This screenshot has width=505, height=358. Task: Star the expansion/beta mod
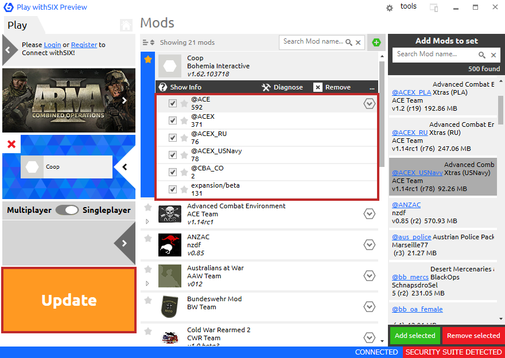pos(184,189)
